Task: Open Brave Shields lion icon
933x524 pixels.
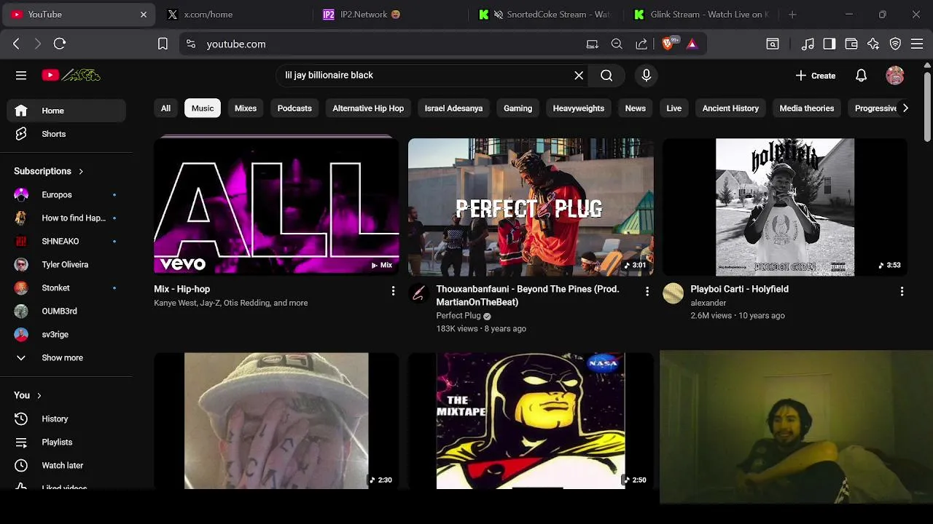Action: click(x=668, y=44)
